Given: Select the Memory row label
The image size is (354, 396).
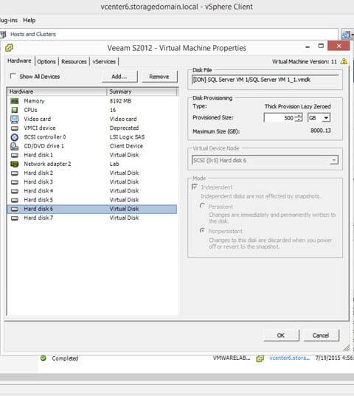Looking at the screenshot, I should (34, 101).
